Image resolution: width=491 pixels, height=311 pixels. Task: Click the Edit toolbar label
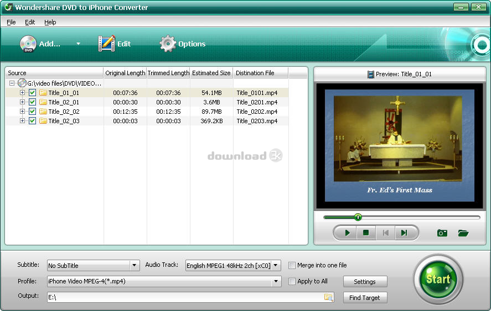coord(124,44)
